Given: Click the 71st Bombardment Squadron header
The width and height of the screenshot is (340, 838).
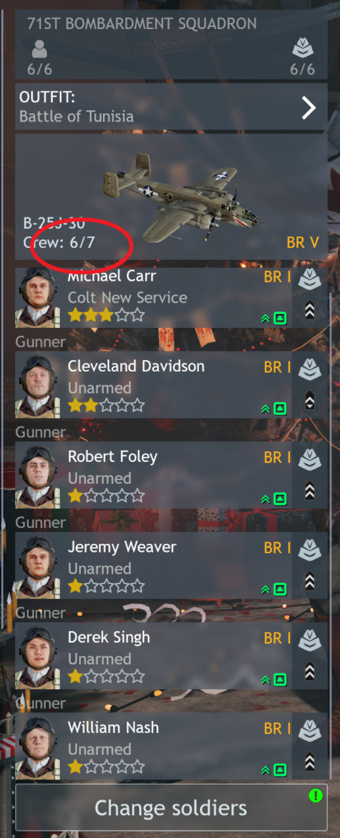Looking at the screenshot, I should coord(142,24).
